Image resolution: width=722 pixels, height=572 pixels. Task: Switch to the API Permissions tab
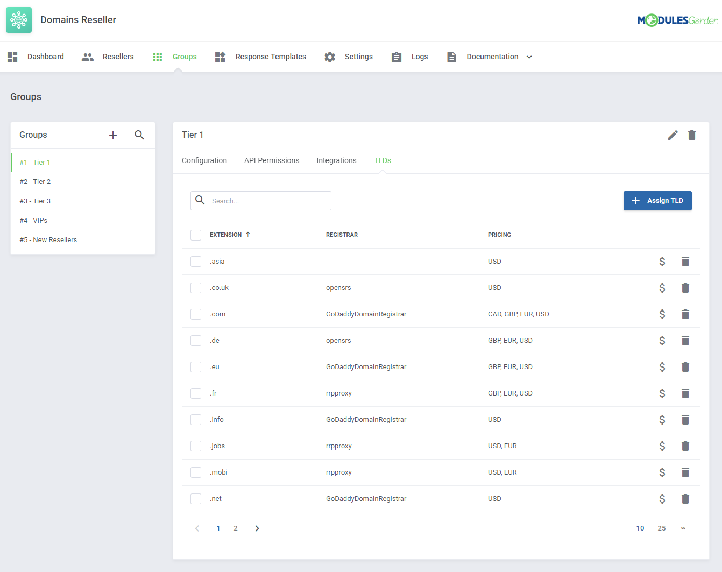pyautogui.click(x=272, y=160)
